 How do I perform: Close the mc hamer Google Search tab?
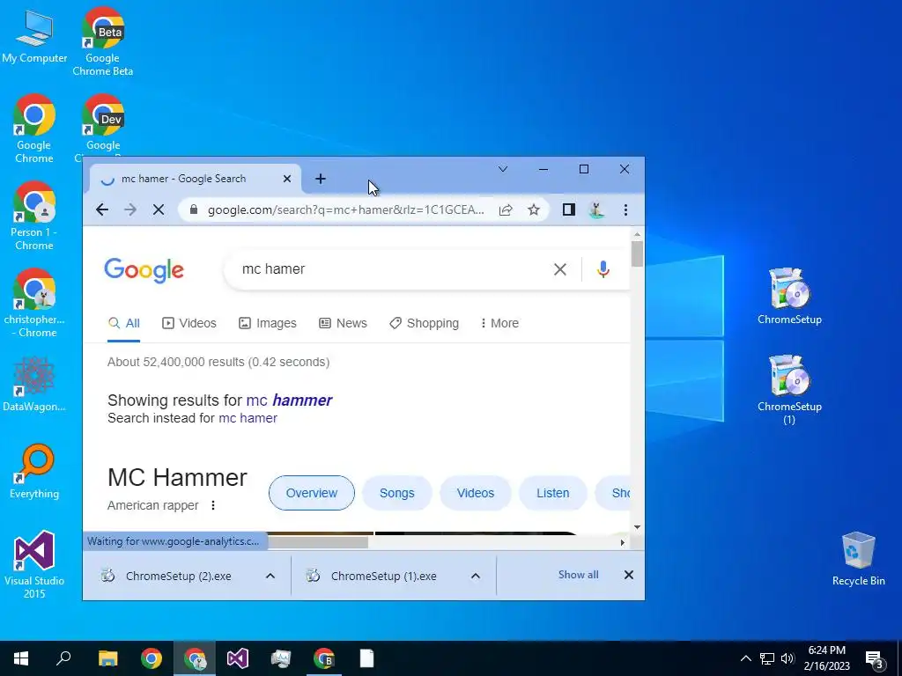point(287,179)
